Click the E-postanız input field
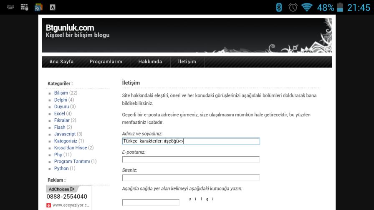Image resolution: width=374 pixels, height=210 pixels. (191, 160)
